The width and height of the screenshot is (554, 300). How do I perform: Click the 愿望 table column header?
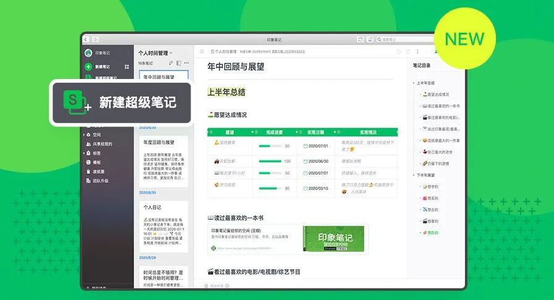click(x=230, y=132)
